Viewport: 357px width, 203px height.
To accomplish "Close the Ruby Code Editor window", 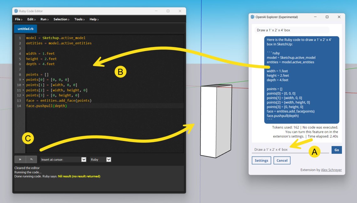I will (180, 11).
